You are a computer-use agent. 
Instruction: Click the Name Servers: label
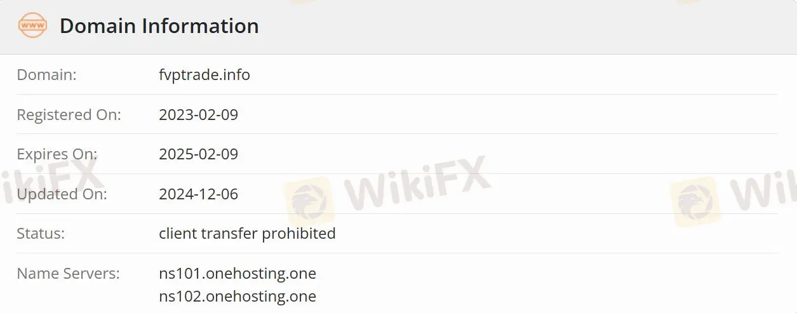click(68, 274)
